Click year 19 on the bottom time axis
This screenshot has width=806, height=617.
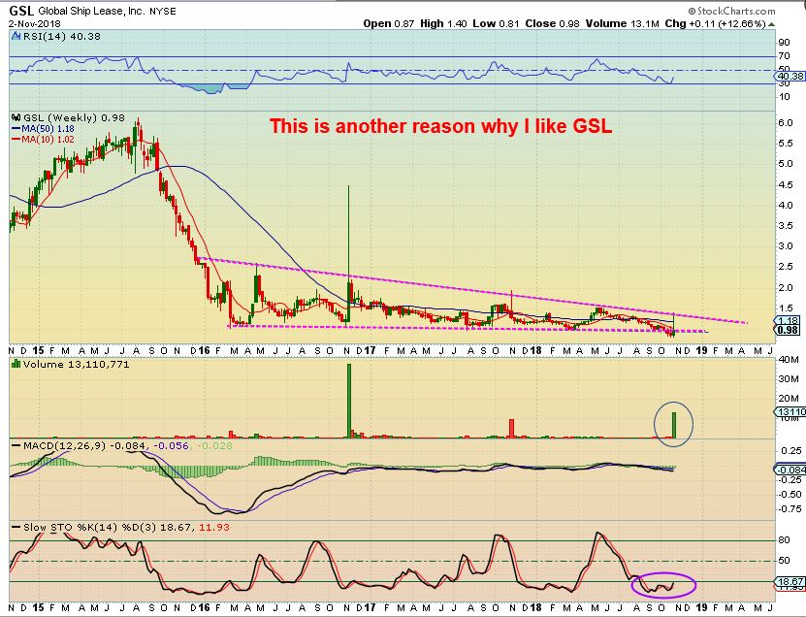pyautogui.click(x=701, y=607)
